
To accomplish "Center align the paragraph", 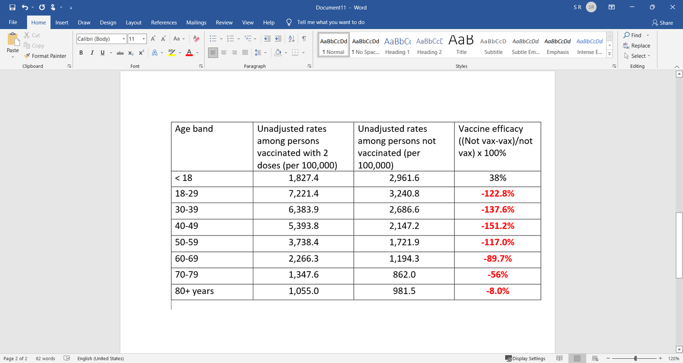I will pyautogui.click(x=224, y=53).
